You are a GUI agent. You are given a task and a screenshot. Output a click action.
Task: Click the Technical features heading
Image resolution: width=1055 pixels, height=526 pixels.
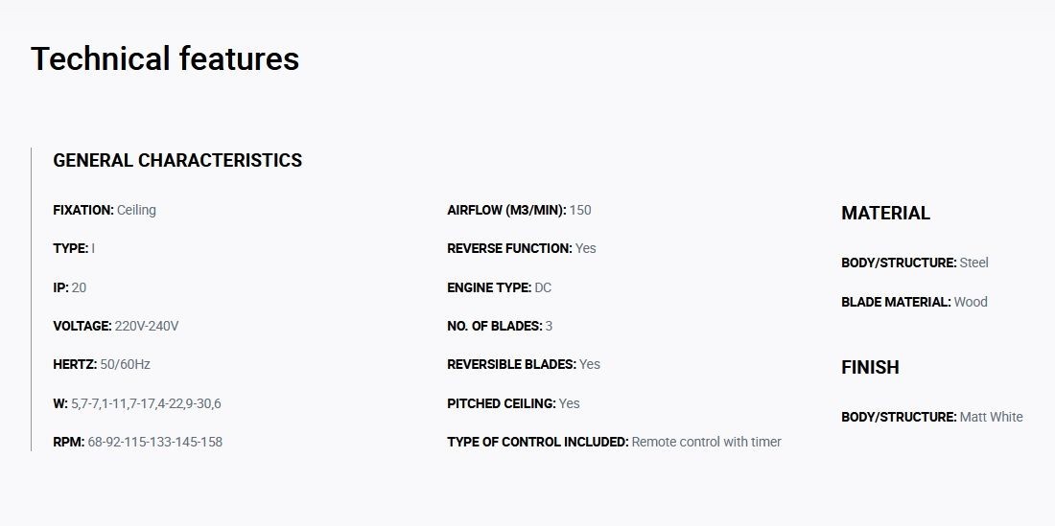(165, 58)
